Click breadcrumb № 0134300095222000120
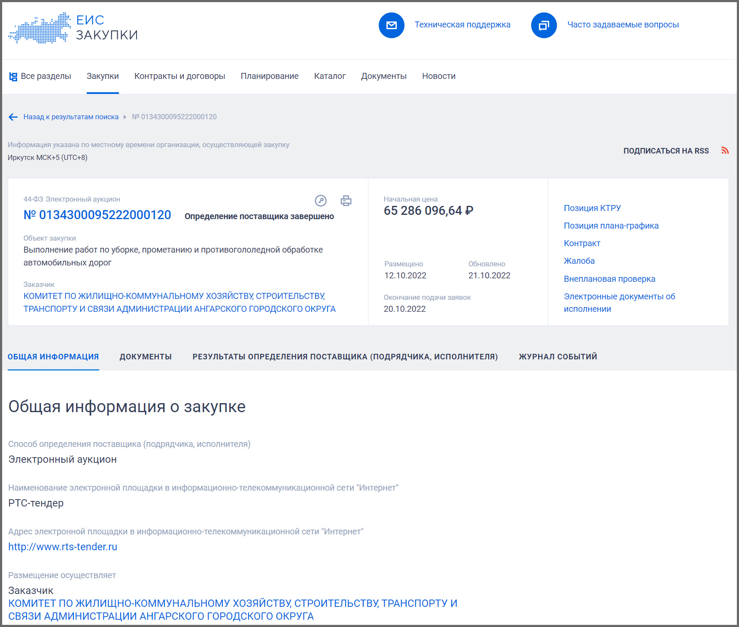The width and height of the screenshot is (739, 627). pyautogui.click(x=174, y=117)
